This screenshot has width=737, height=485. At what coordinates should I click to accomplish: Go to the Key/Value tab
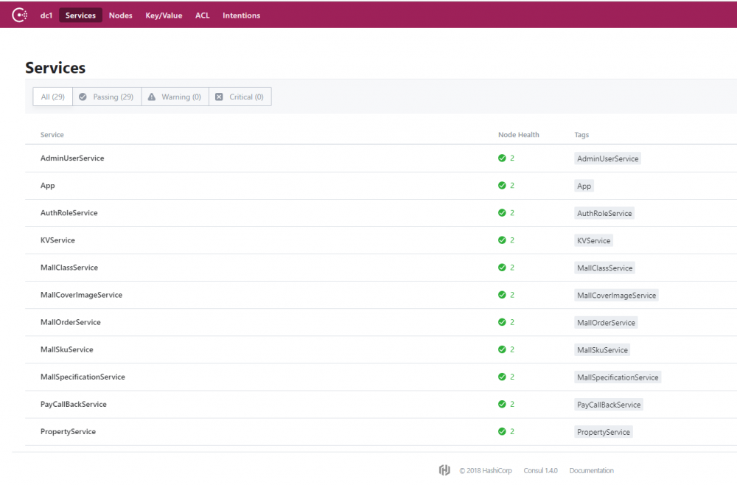(x=164, y=15)
